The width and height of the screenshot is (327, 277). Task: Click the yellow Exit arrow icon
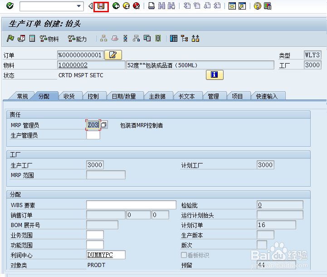tap(126, 6)
